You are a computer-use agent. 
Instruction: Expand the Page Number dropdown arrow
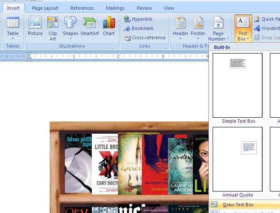pyautogui.click(x=227, y=39)
